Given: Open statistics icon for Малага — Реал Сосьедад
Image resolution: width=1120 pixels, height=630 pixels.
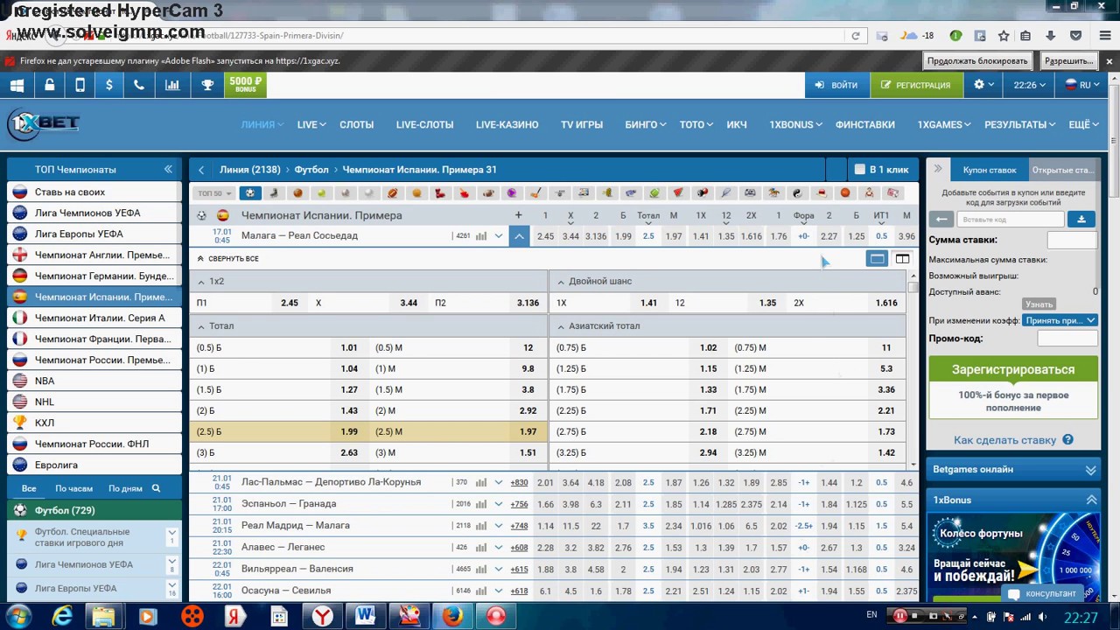Looking at the screenshot, I should 481,236.
